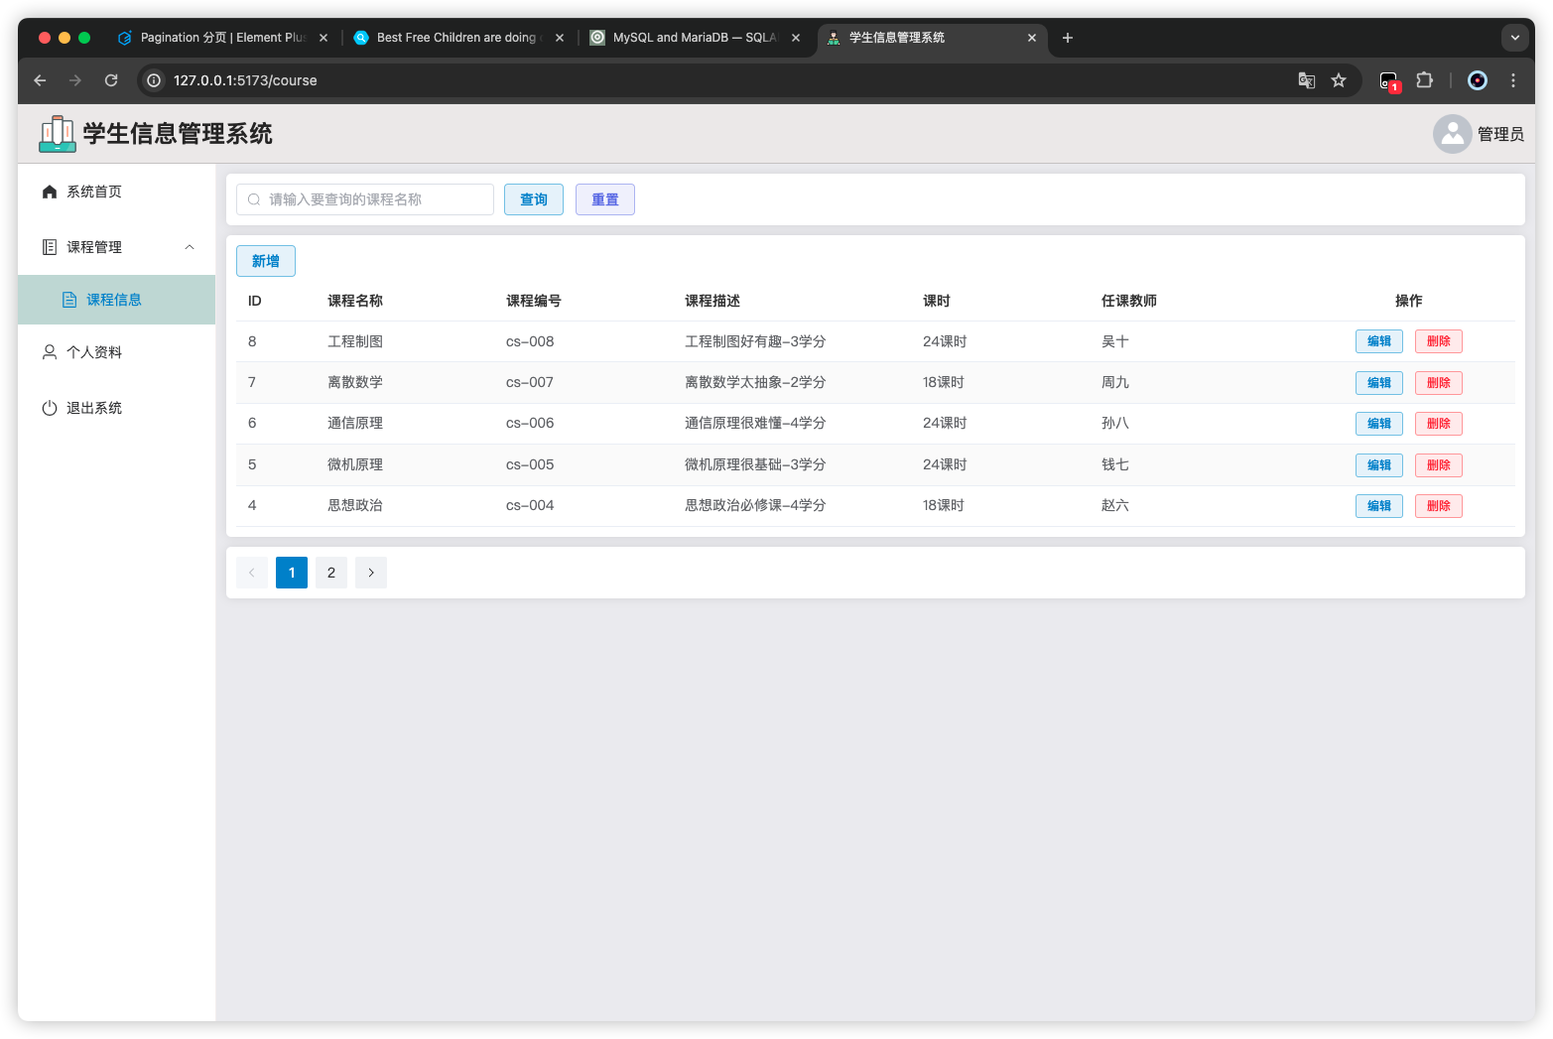Close the Pagination Element Plus tab
Image resolution: width=1553 pixels, height=1039 pixels.
coord(324,38)
